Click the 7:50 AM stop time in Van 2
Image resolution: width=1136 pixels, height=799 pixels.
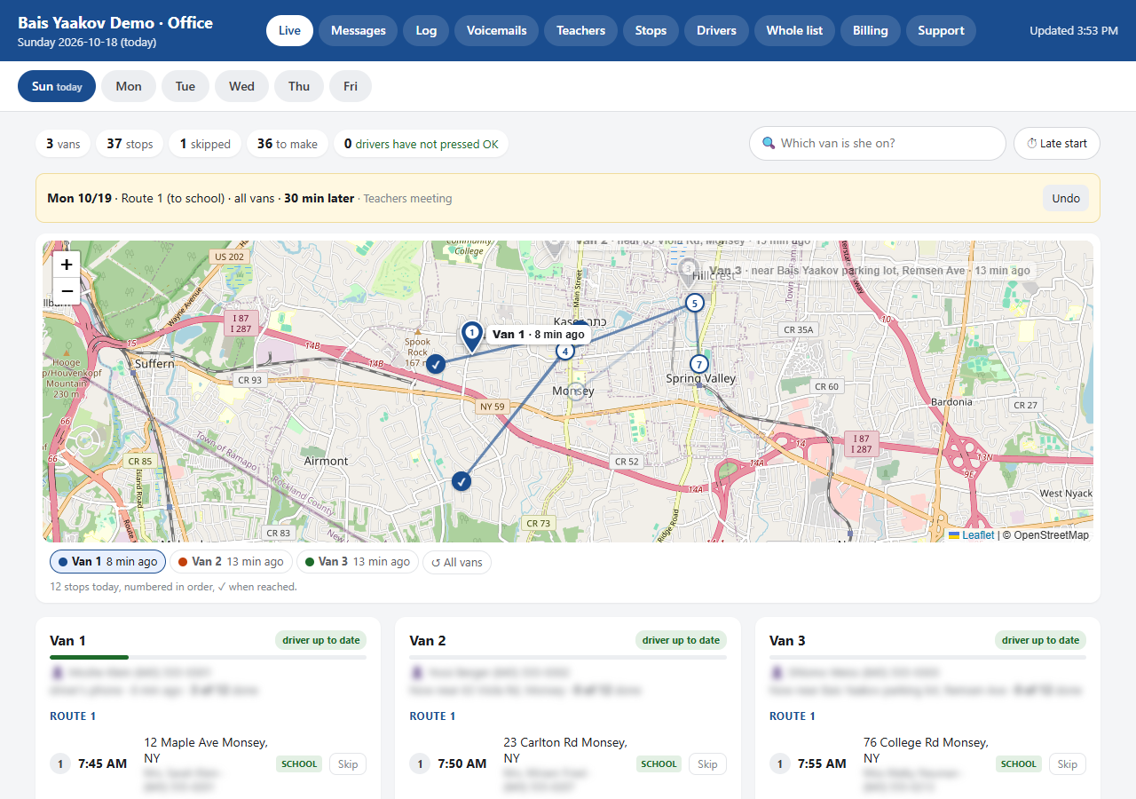click(x=461, y=763)
